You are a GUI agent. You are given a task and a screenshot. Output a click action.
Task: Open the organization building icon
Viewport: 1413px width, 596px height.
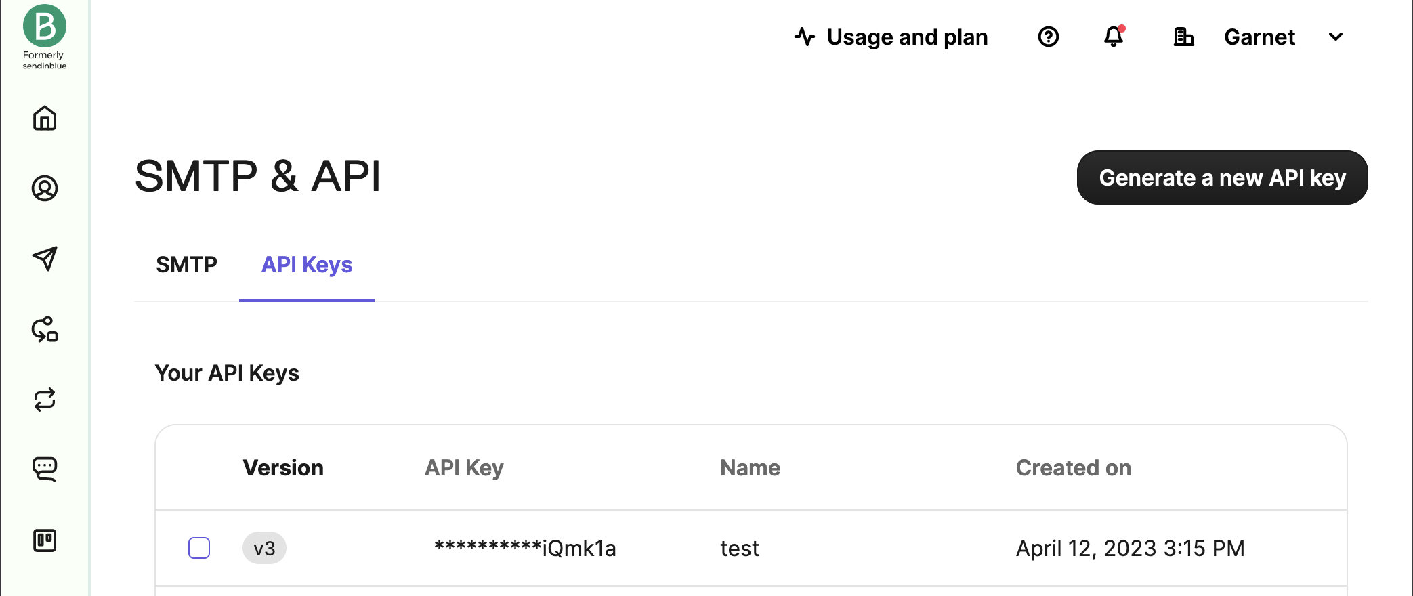point(1183,37)
